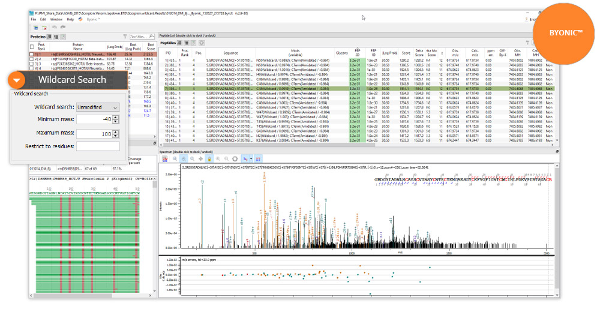Click the red X close-file toolbar icon

44,28
